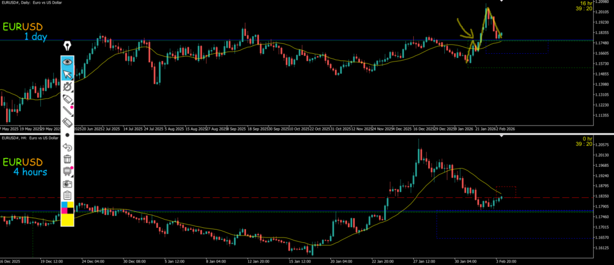Select the pencil drawing tool

(67, 110)
